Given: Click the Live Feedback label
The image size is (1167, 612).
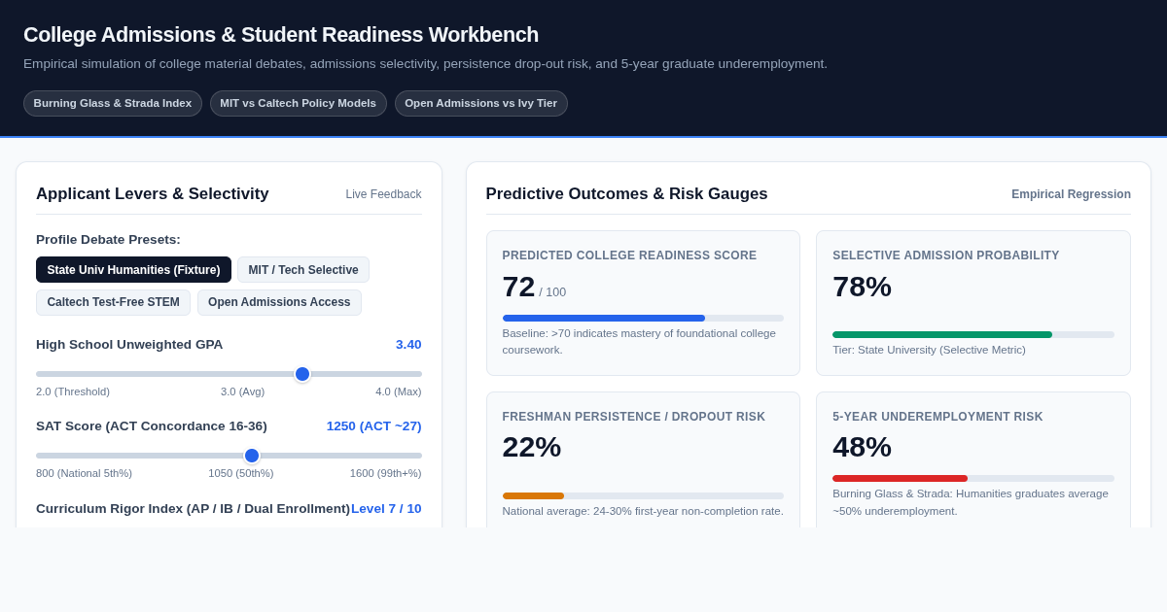Looking at the screenshot, I should [x=383, y=194].
